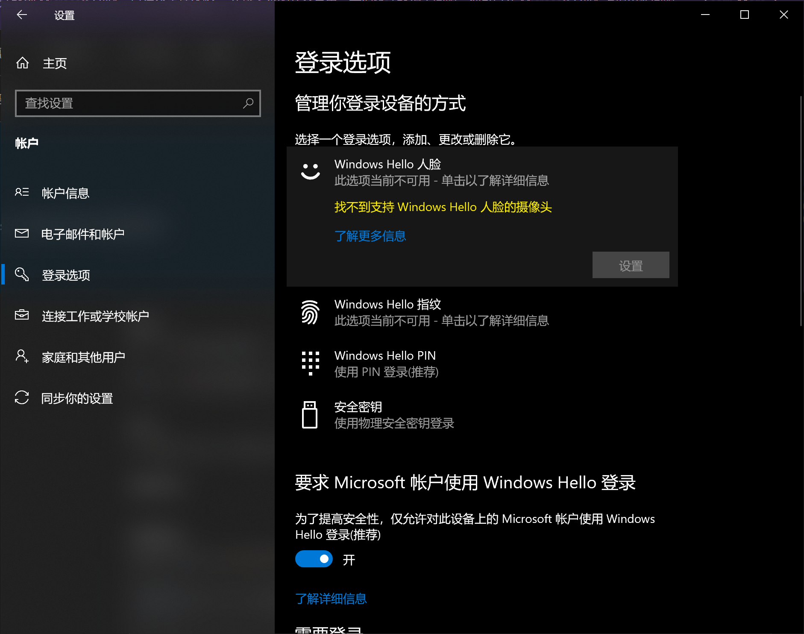
Task: Click the home icon next to 主页
Action: pos(22,63)
